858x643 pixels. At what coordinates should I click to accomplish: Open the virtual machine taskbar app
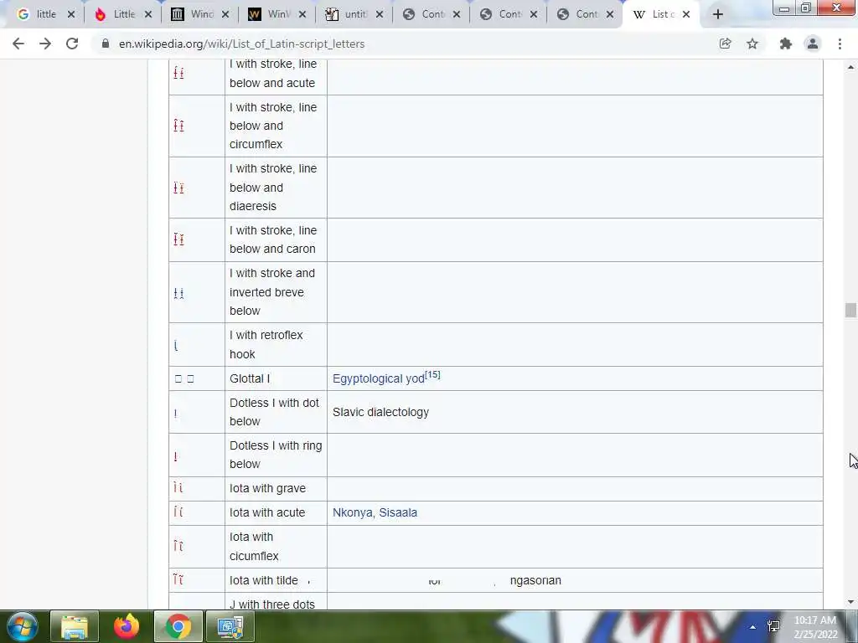click(230, 626)
